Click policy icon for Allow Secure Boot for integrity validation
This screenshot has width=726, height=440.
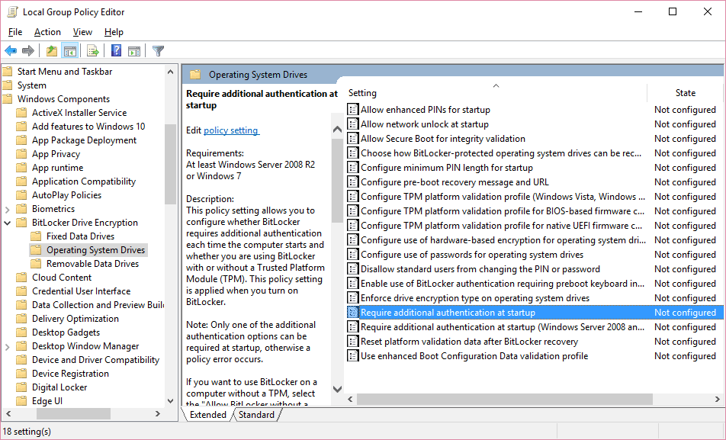click(x=353, y=138)
